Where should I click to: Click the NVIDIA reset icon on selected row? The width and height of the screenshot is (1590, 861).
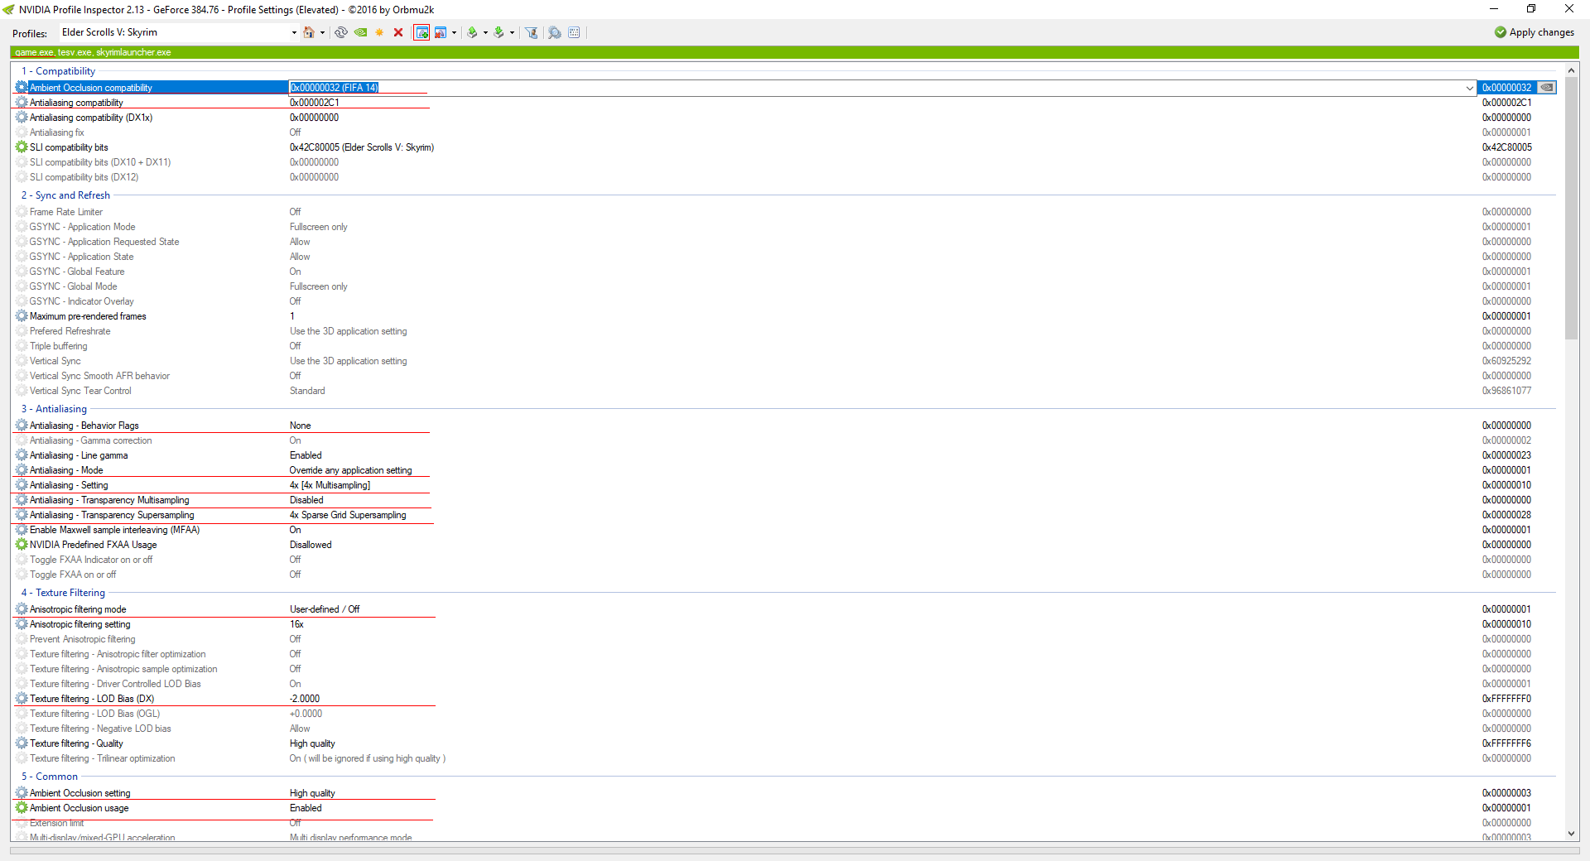click(x=1546, y=88)
